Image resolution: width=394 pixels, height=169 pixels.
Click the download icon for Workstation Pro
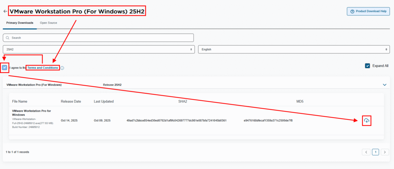(x=367, y=121)
